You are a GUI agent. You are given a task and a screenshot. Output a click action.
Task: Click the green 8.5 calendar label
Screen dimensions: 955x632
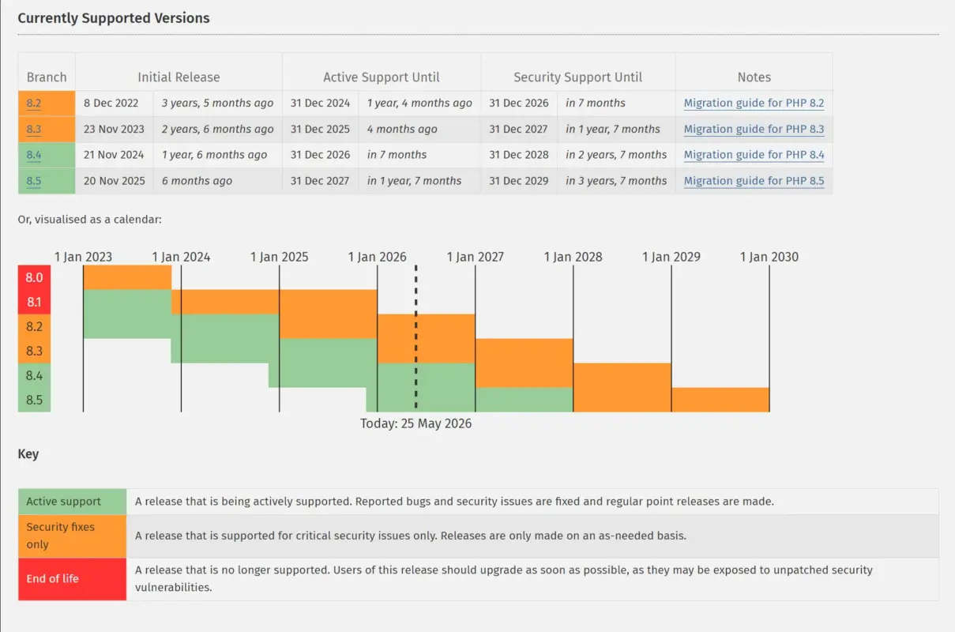pyautogui.click(x=35, y=400)
